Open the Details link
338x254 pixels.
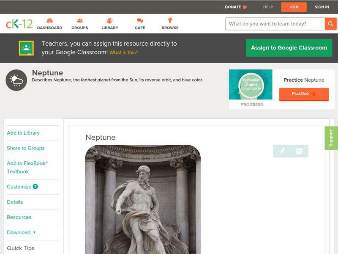(x=15, y=202)
